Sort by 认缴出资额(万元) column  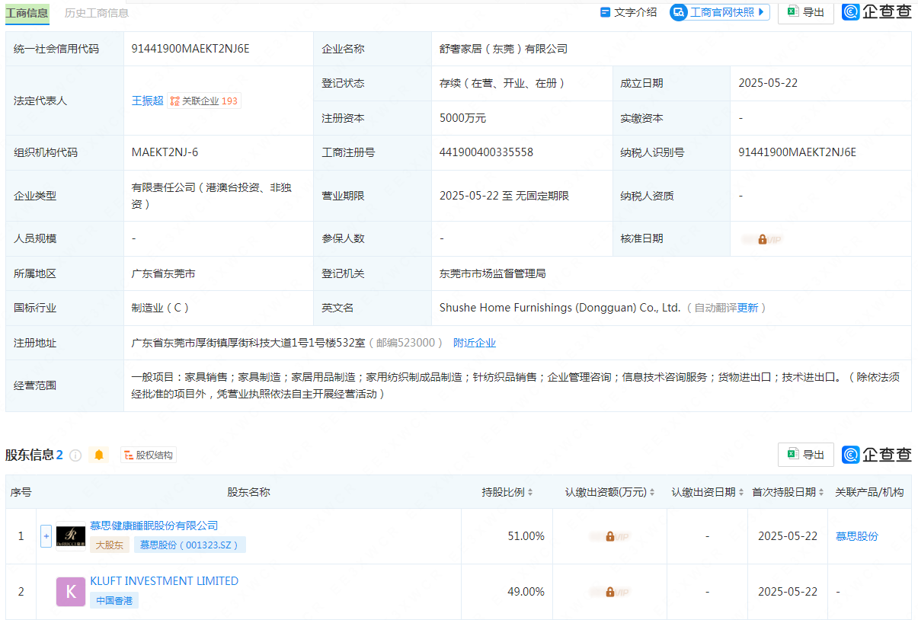click(x=652, y=493)
